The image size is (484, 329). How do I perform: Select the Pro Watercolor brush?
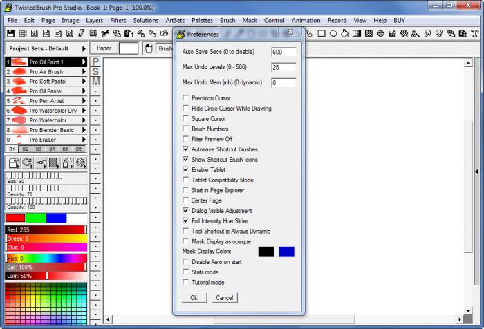pos(46,120)
